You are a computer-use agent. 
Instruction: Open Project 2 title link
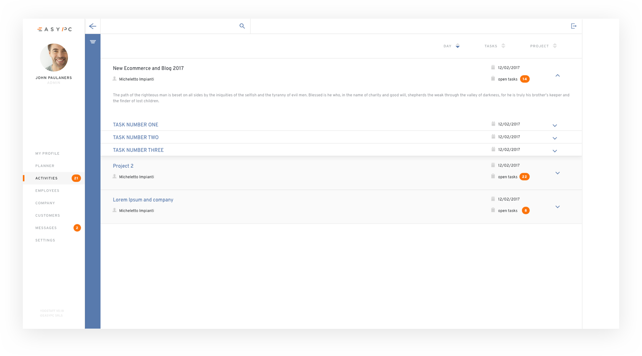pos(123,166)
